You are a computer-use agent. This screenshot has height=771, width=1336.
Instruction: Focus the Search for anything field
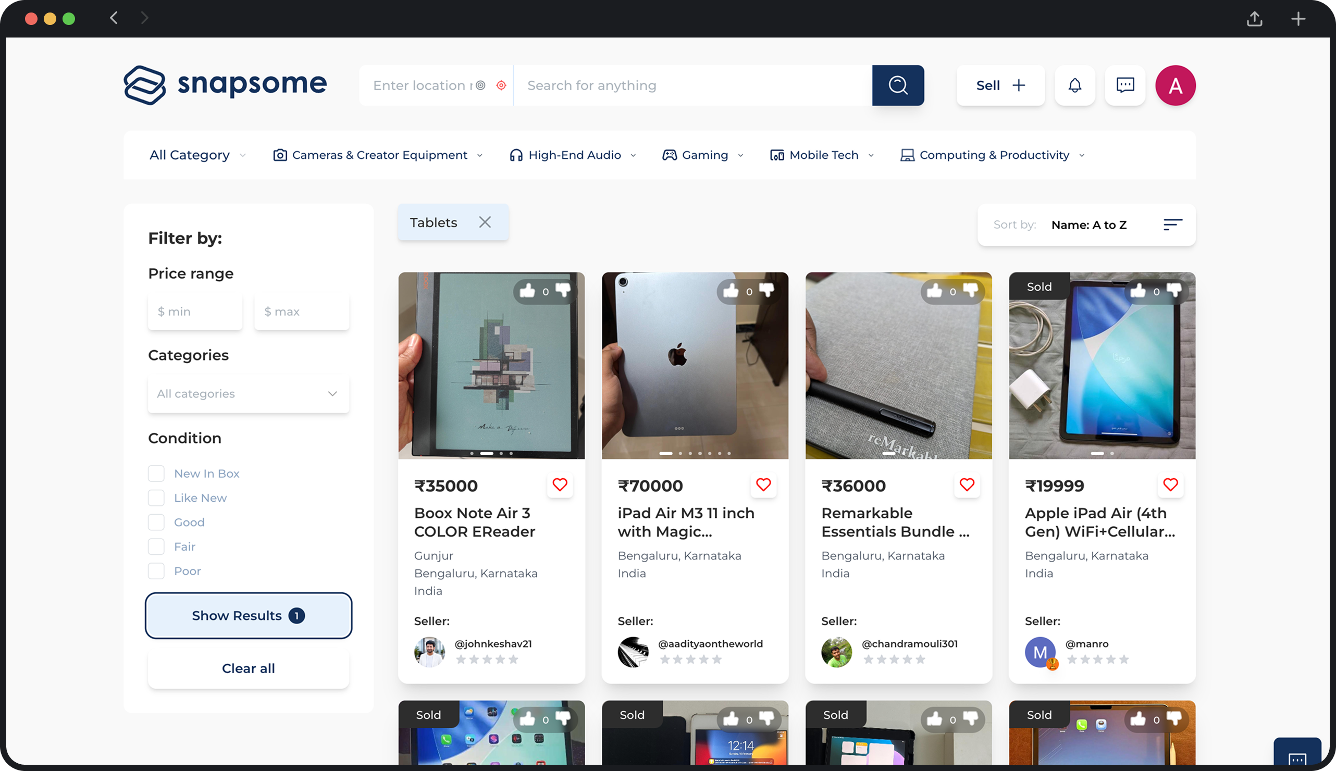[692, 85]
